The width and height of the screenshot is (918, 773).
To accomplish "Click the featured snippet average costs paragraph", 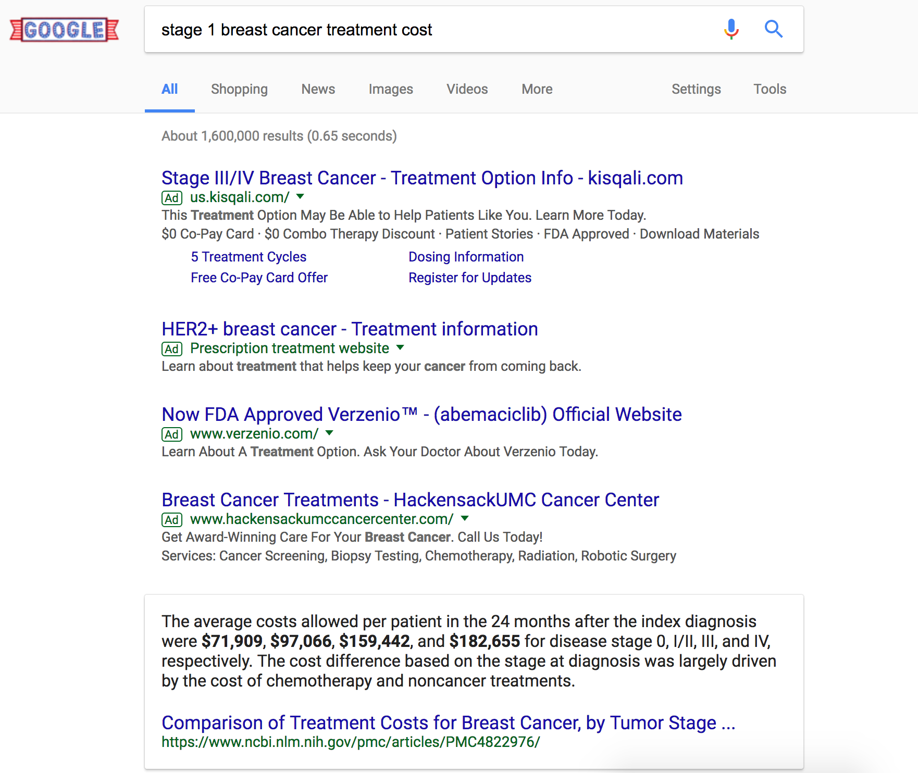I will (469, 651).
